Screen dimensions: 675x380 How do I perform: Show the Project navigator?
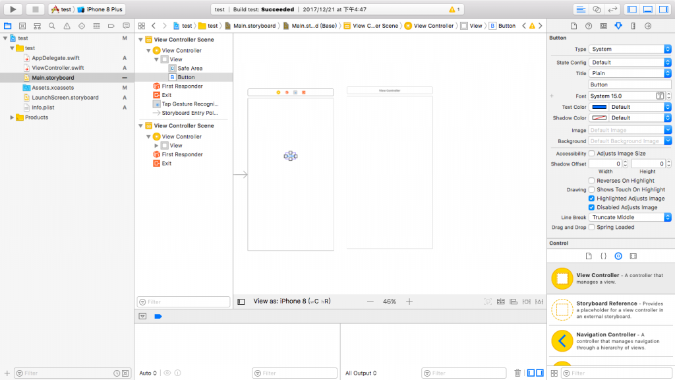[8, 26]
